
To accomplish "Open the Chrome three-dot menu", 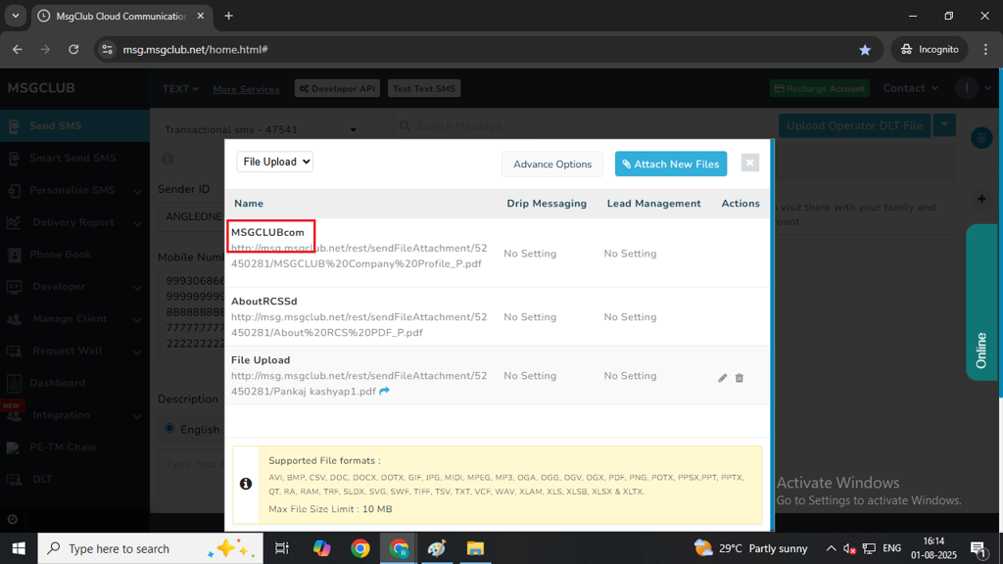I will (985, 49).
